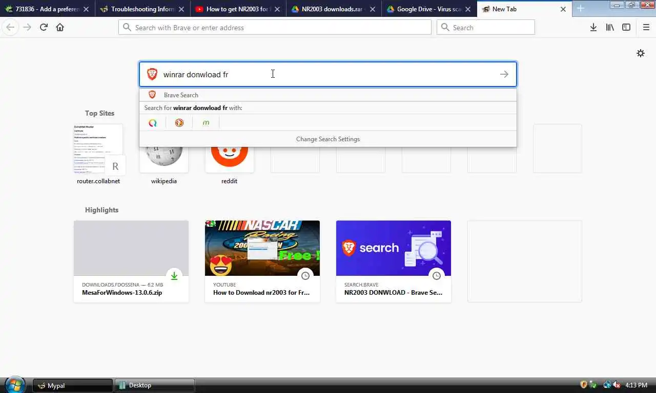Toggle the sidebar from the toolbar

click(x=626, y=28)
